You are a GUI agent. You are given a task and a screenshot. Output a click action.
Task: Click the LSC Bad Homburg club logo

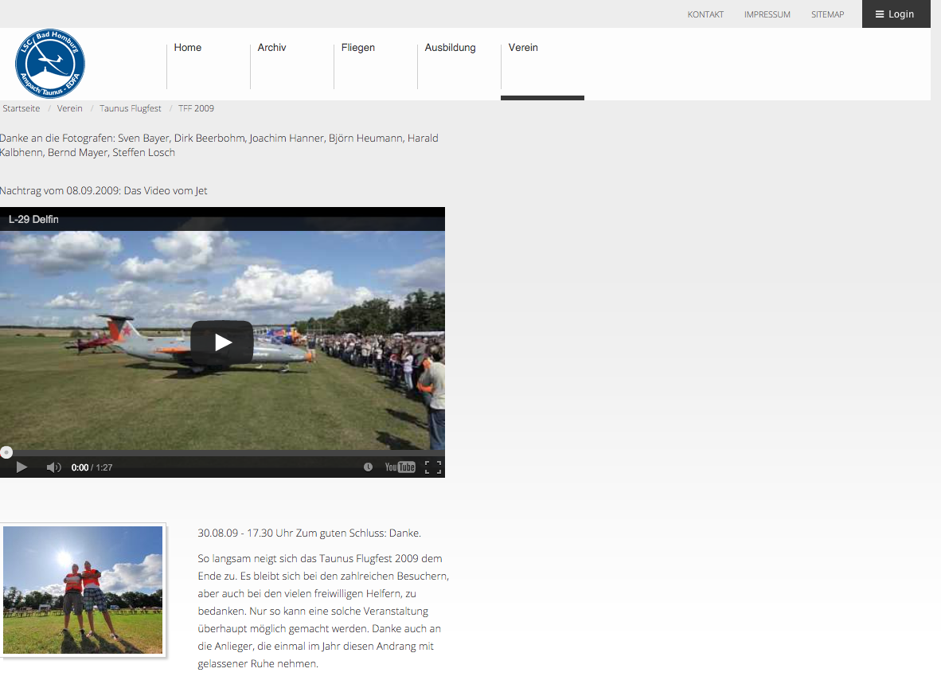50,64
